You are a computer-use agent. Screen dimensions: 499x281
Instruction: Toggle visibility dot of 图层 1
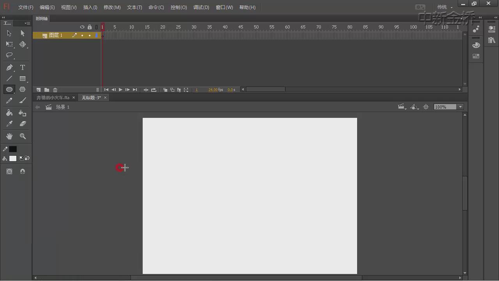[x=82, y=35]
